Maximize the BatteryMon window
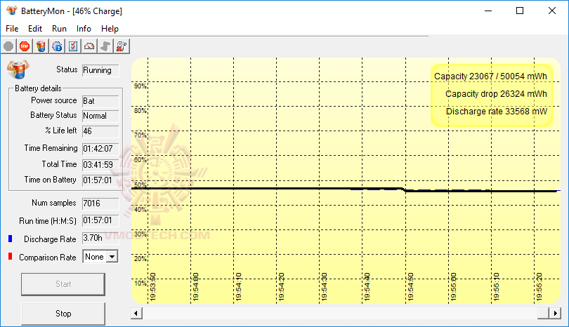 pyautogui.click(x=520, y=11)
